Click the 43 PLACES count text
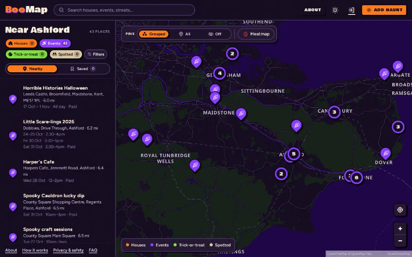The height and width of the screenshot is (257, 412). (x=100, y=31)
